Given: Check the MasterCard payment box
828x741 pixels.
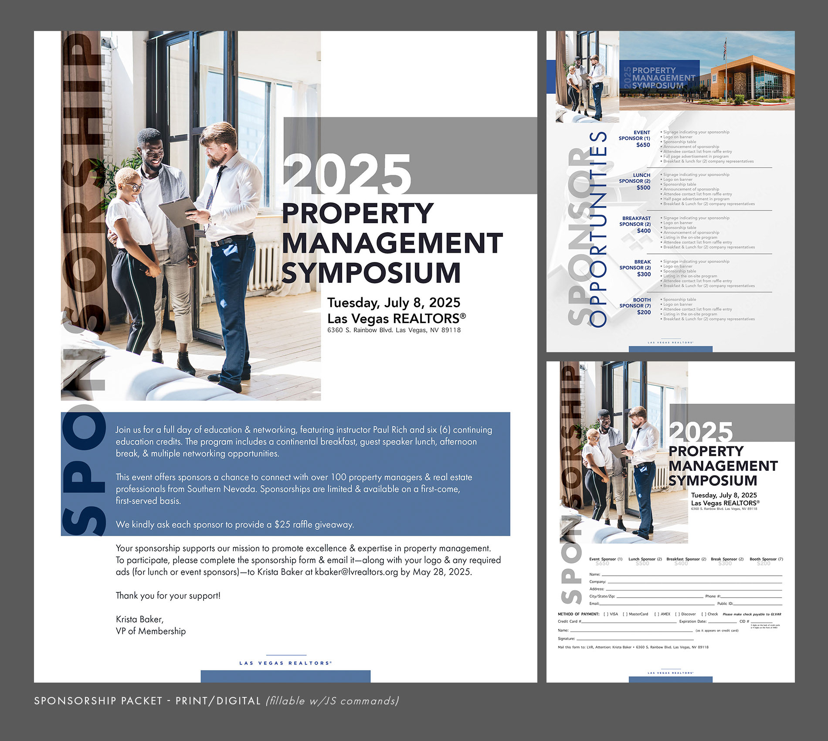Looking at the screenshot, I should click(625, 614).
